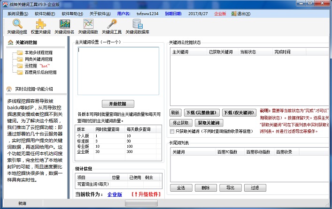
Task: Select 百度竞价后台挖掘 in the tree
Action: coord(40,72)
